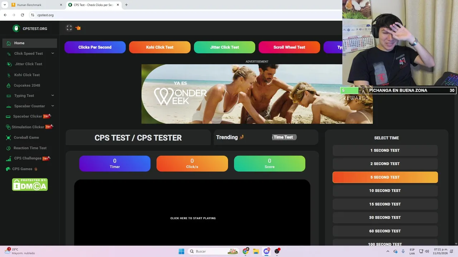Go back in the browser
The height and width of the screenshot is (257, 458).
pyautogui.click(x=5, y=15)
